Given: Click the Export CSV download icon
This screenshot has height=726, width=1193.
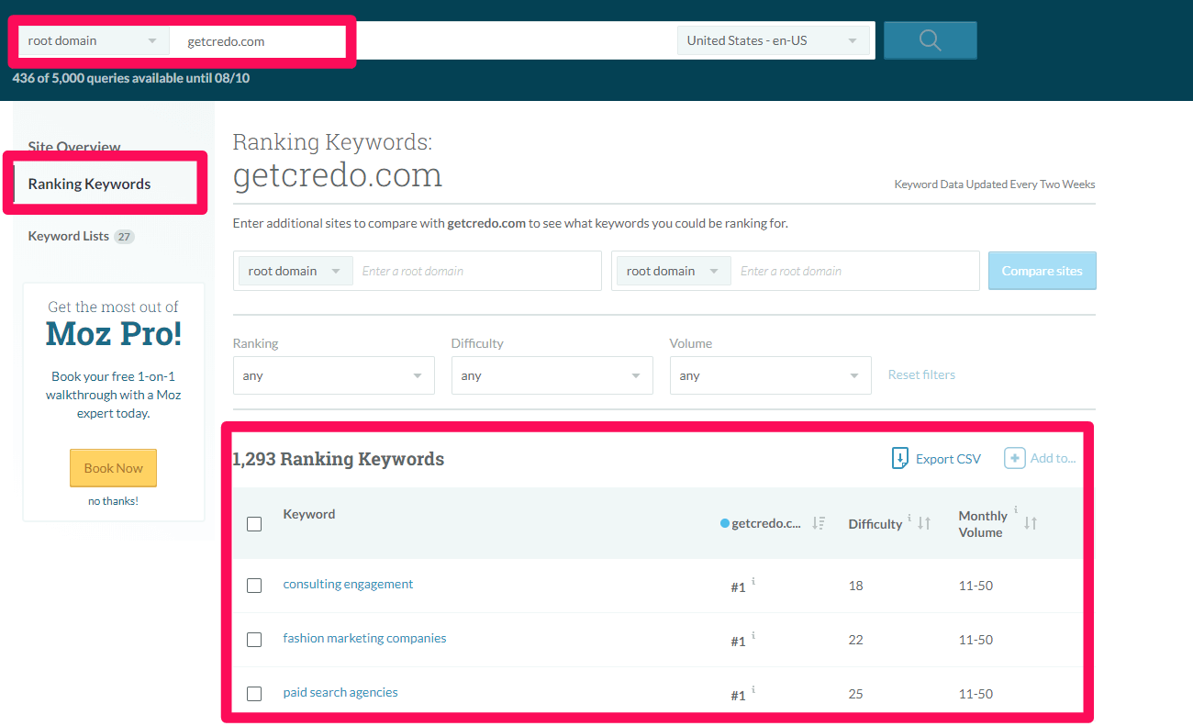Looking at the screenshot, I should (x=900, y=459).
